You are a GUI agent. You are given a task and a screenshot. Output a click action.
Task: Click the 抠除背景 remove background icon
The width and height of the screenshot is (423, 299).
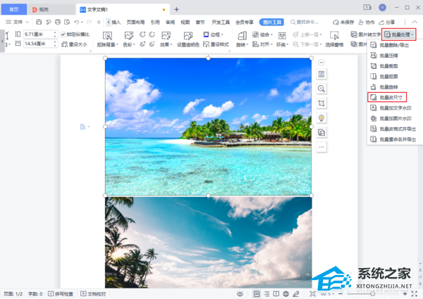coord(107,35)
